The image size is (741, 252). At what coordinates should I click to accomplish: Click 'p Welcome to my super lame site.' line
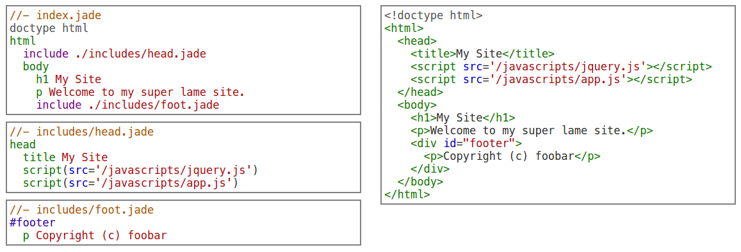(x=140, y=92)
